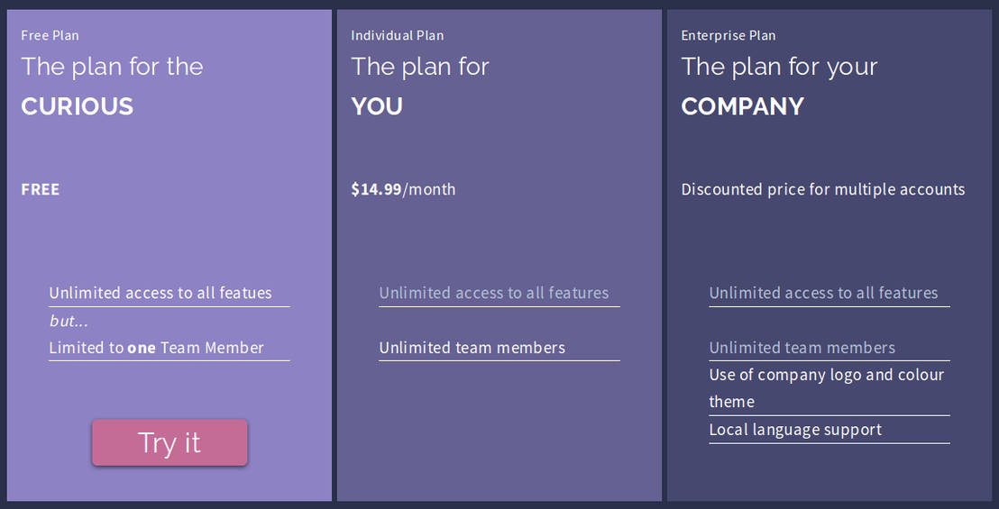Click the Individual Plan label
Image resolution: width=999 pixels, height=509 pixels.
click(x=398, y=35)
